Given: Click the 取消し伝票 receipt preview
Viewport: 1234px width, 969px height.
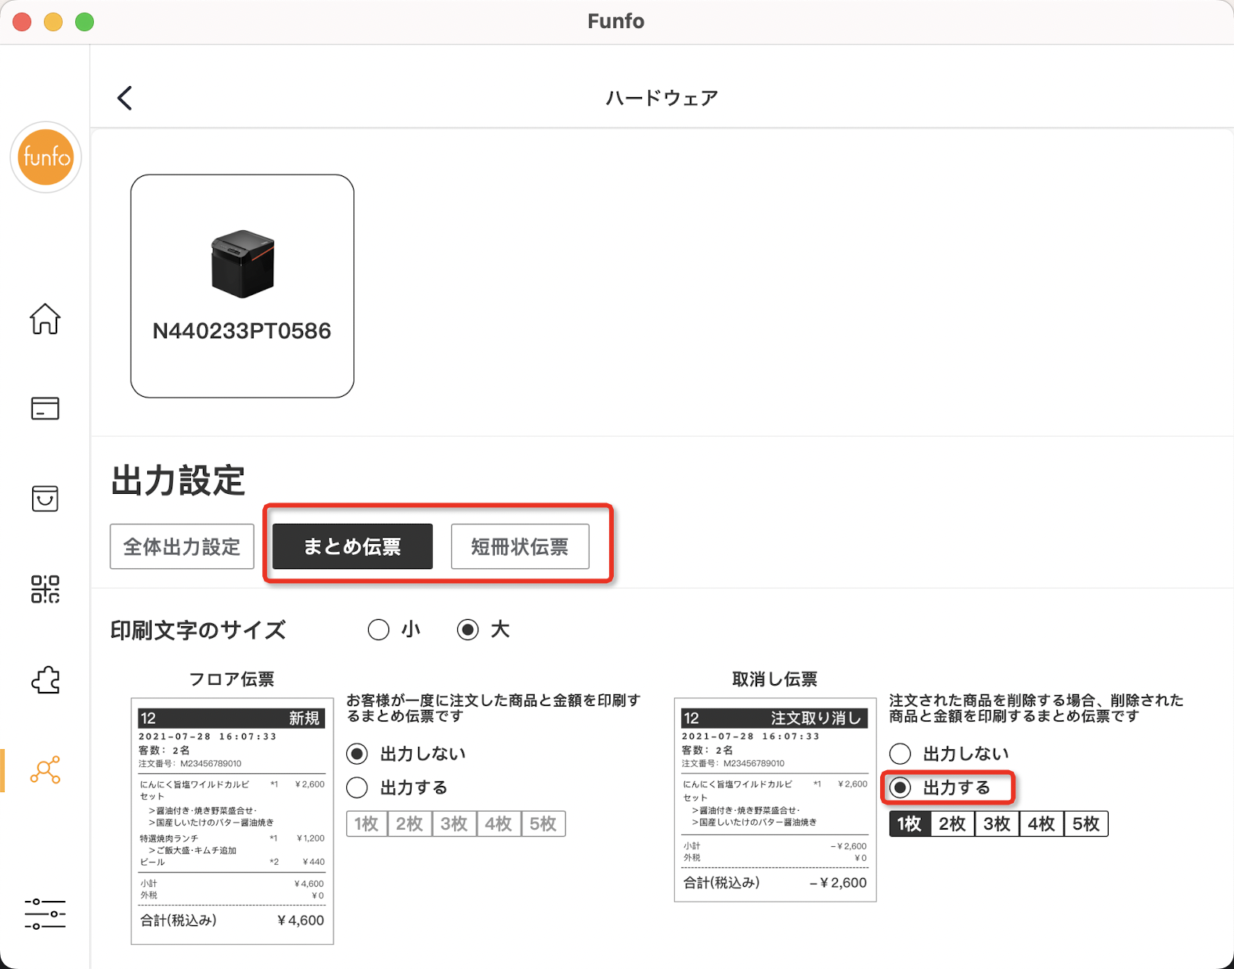Looking at the screenshot, I should 775,800.
